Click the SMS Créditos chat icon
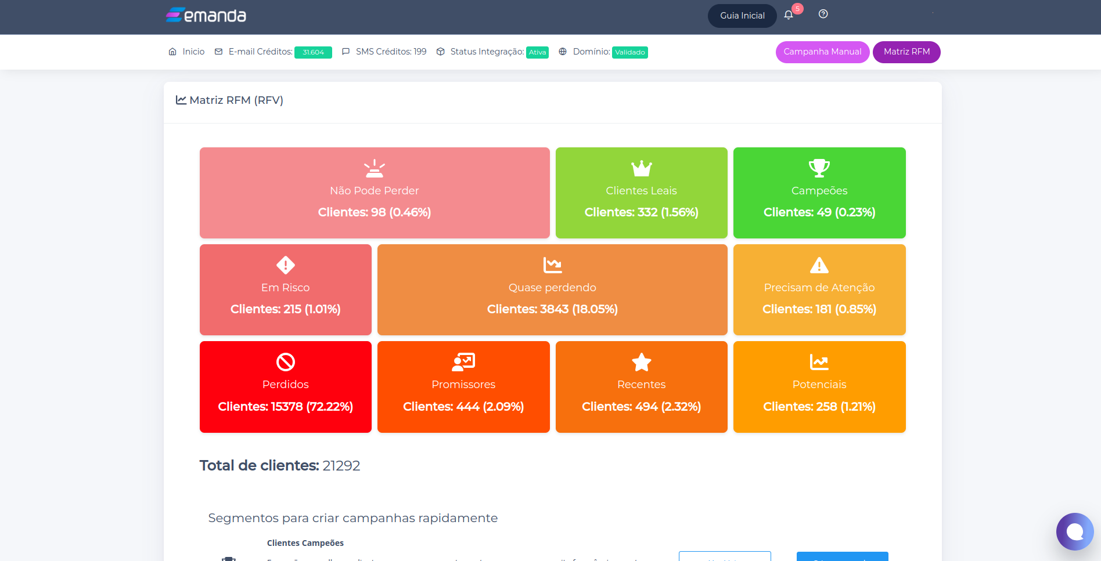1101x561 pixels. pyautogui.click(x=346, y=52)
